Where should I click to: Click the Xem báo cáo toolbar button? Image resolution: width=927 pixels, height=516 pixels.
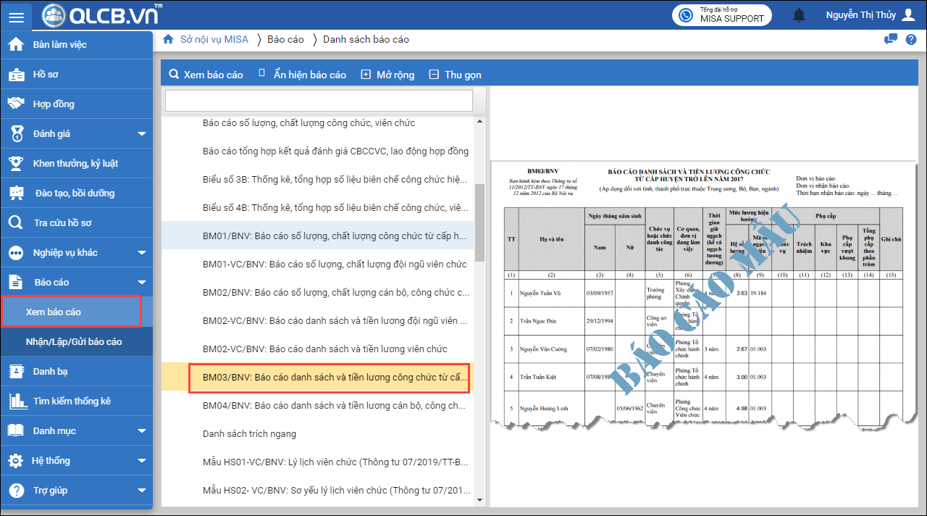[206, 75]
